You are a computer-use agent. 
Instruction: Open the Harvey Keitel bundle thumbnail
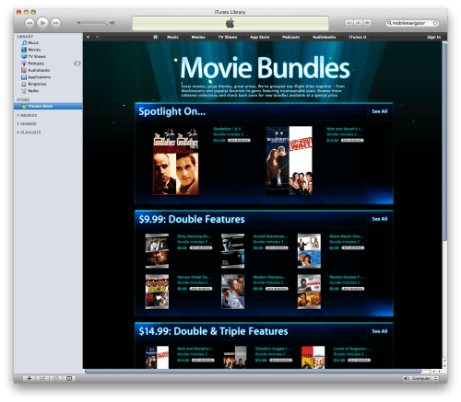[x=157, y=292]
